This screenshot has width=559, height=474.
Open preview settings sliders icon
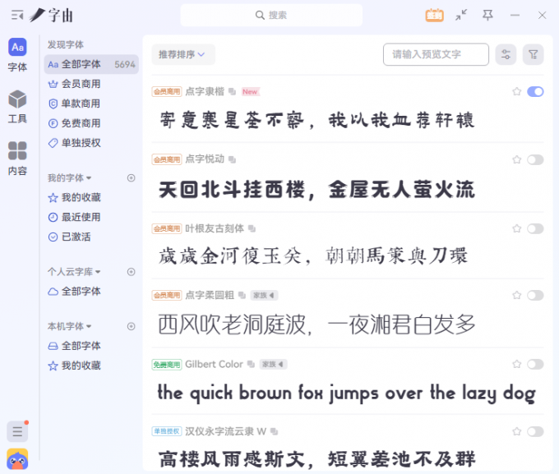(x=506, y=54)
